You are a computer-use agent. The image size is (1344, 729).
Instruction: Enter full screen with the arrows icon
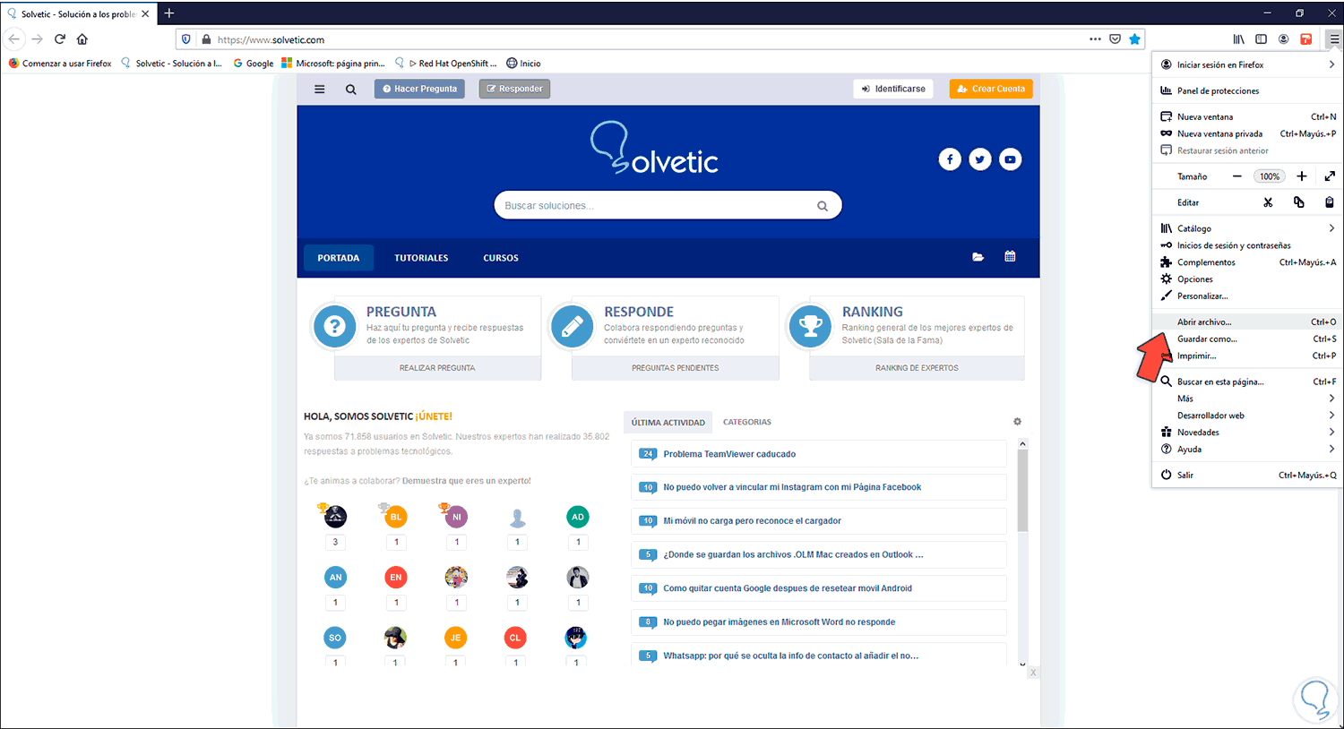tap(1330, 176)
